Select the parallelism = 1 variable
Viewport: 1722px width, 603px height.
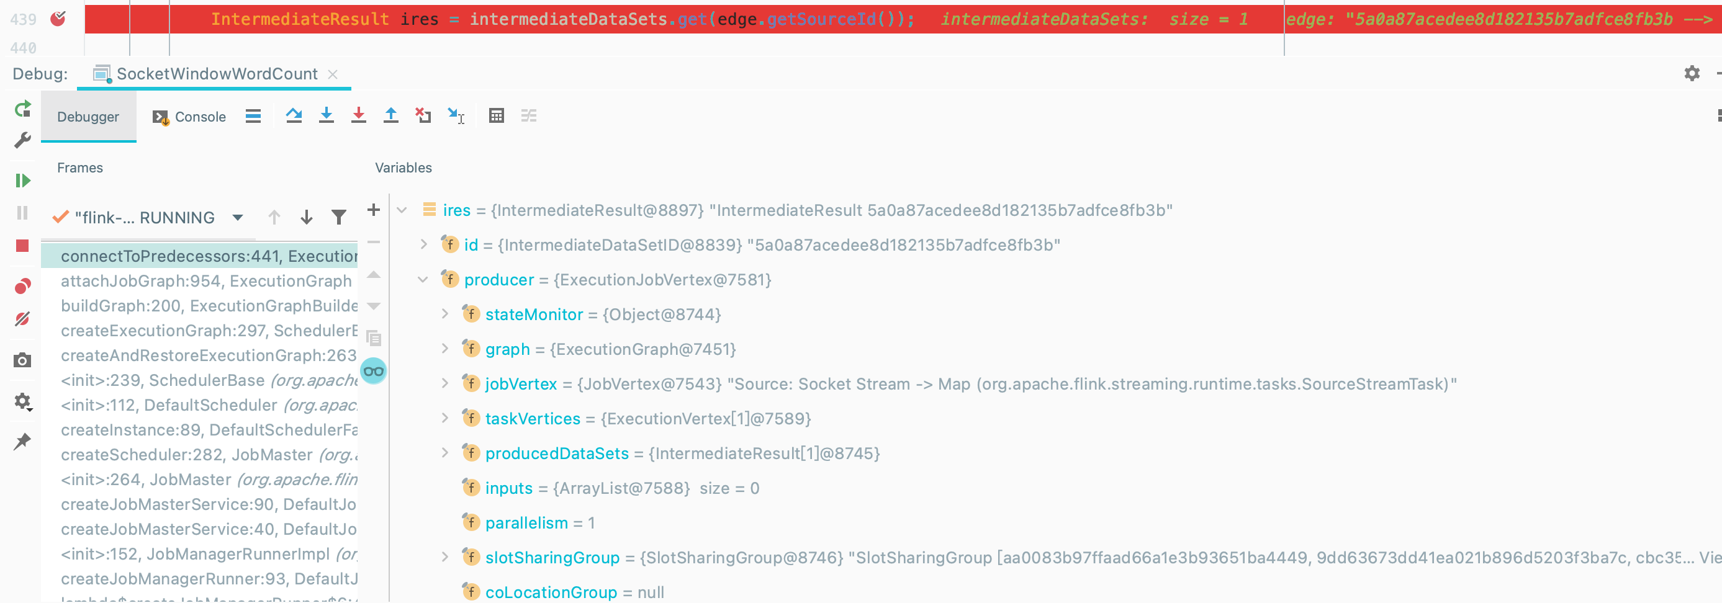coord(529,523)
